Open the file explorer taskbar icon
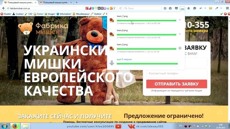Viewport: 230px width, 129px height. [x=26, y=126]
